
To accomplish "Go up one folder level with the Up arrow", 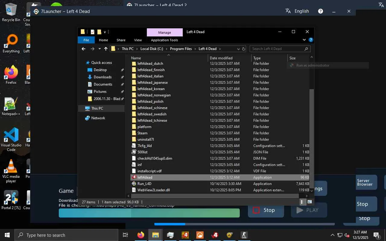I will 106,49.
